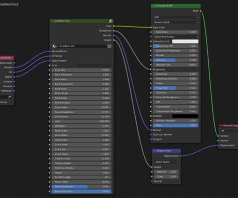Click the BSDF output socket
Image resolution: width=238 pixels, height=198 pixels.
pyautogui.click(x=201, y=11)
